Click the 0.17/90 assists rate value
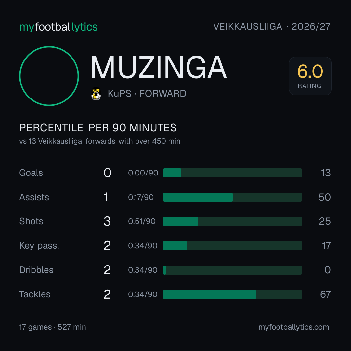Image resolution: width=351 pixels, height=351 pixels. click(x=141, y=197)
